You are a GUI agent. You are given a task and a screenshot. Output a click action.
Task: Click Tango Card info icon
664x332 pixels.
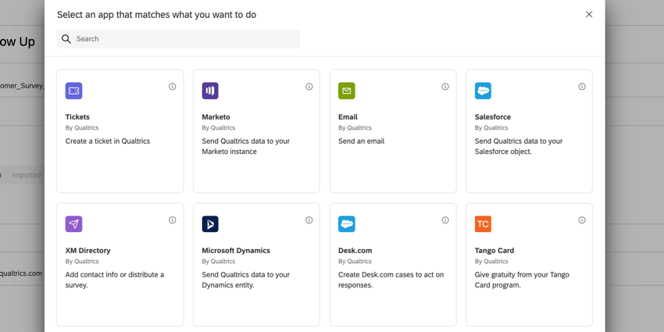pyautogui.click(x=582, y=220)
